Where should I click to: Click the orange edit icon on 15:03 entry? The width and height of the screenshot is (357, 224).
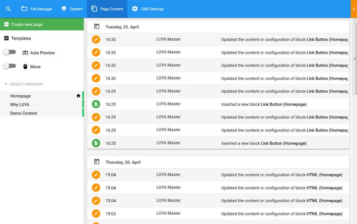point(96,214)
